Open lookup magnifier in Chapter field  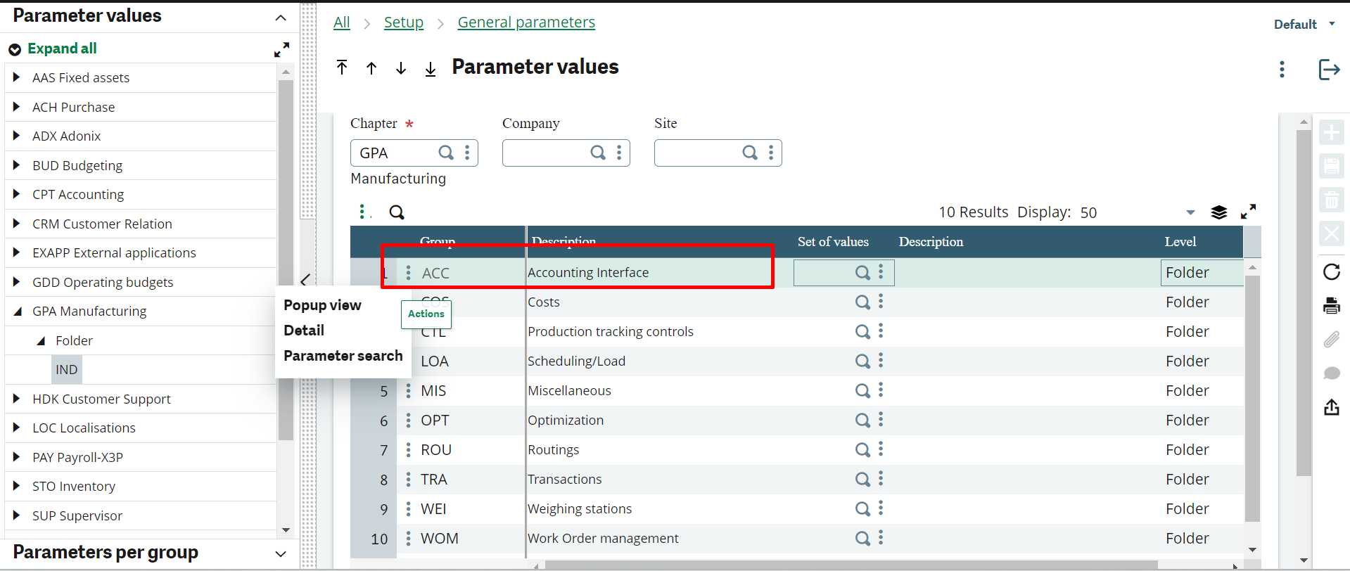coord(446,153)
